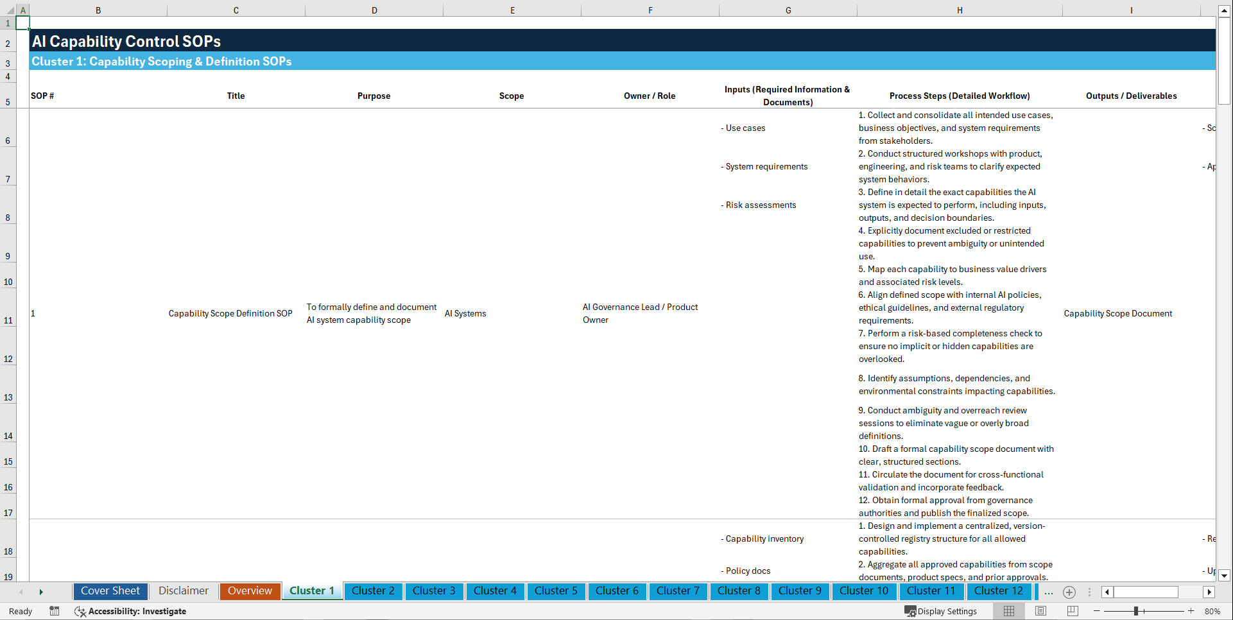Open the sheet list via the ellipsis button
The image size is (1233, 620).
[1049, 592]
